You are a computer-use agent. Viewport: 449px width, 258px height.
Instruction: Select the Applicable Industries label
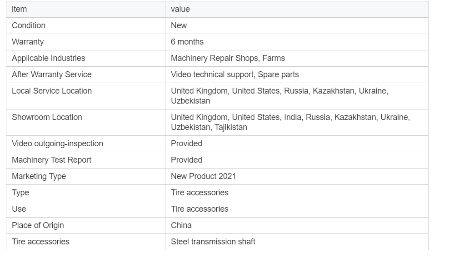pyautogui.click(x=48, y=58)
